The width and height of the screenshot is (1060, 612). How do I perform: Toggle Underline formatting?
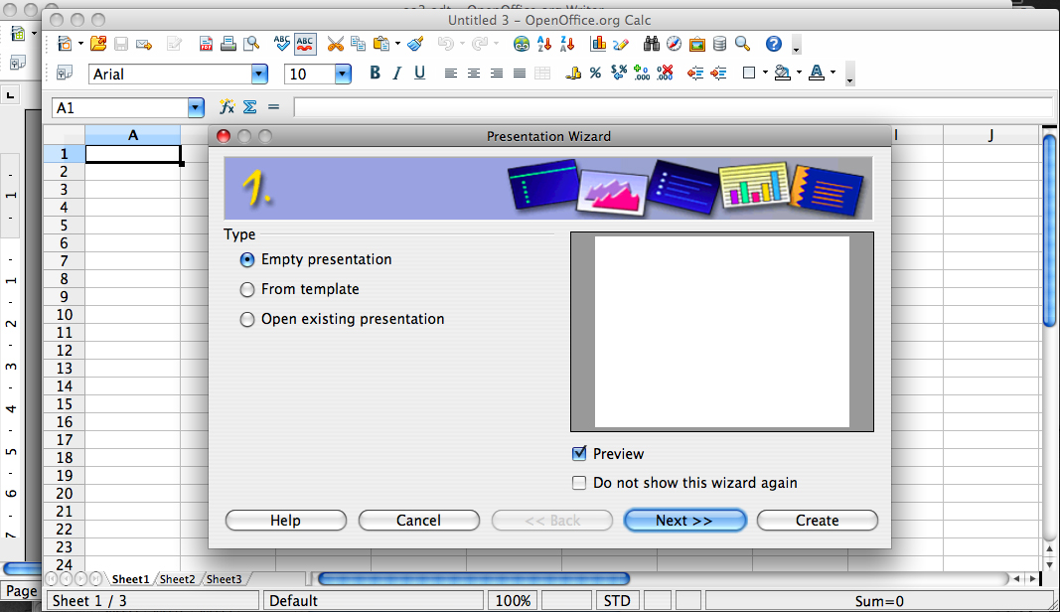pyautogui.click(x=420, y=74)
